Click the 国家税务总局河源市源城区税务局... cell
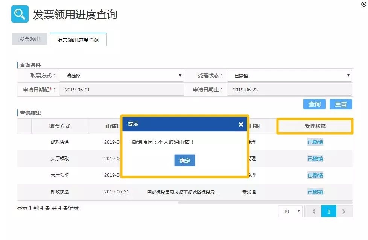 pyautogui.click(x=182, y=192)
